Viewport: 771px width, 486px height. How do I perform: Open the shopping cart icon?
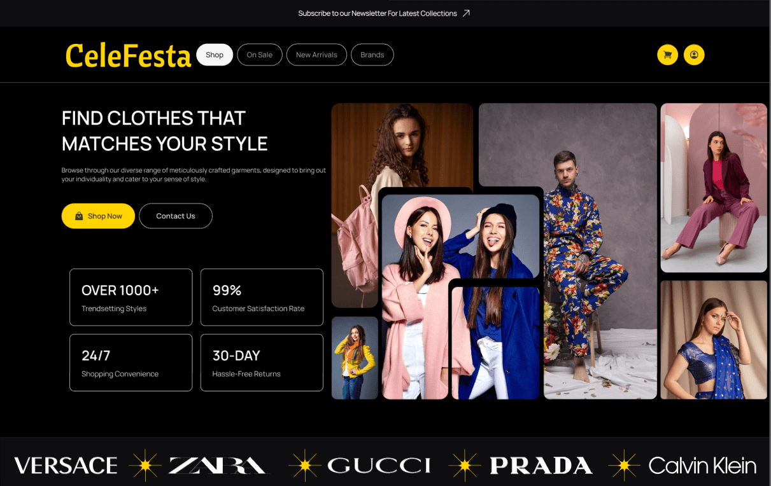click(x=667, y=55)
